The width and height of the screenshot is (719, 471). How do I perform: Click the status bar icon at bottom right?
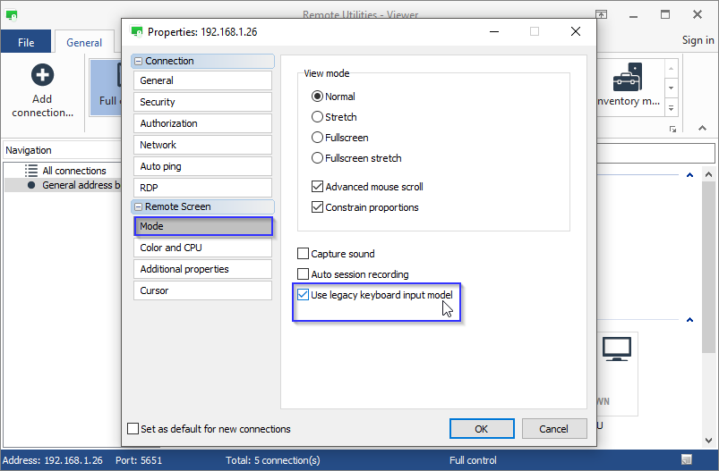point(686,460)
